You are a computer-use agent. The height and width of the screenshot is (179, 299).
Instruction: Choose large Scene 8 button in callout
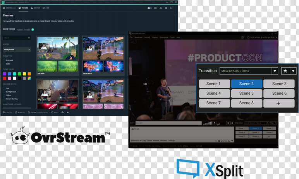point(247,103)
